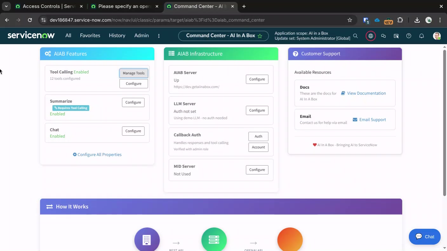Click the 'Application scope: AI in a Box' text
This screenshot has width=447, height=251.
click(301, 33)
